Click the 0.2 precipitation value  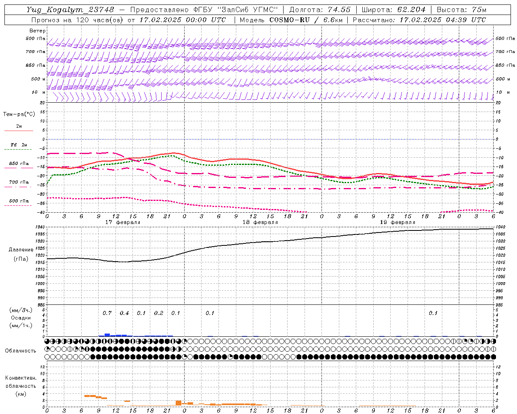[x=159, y=313]
